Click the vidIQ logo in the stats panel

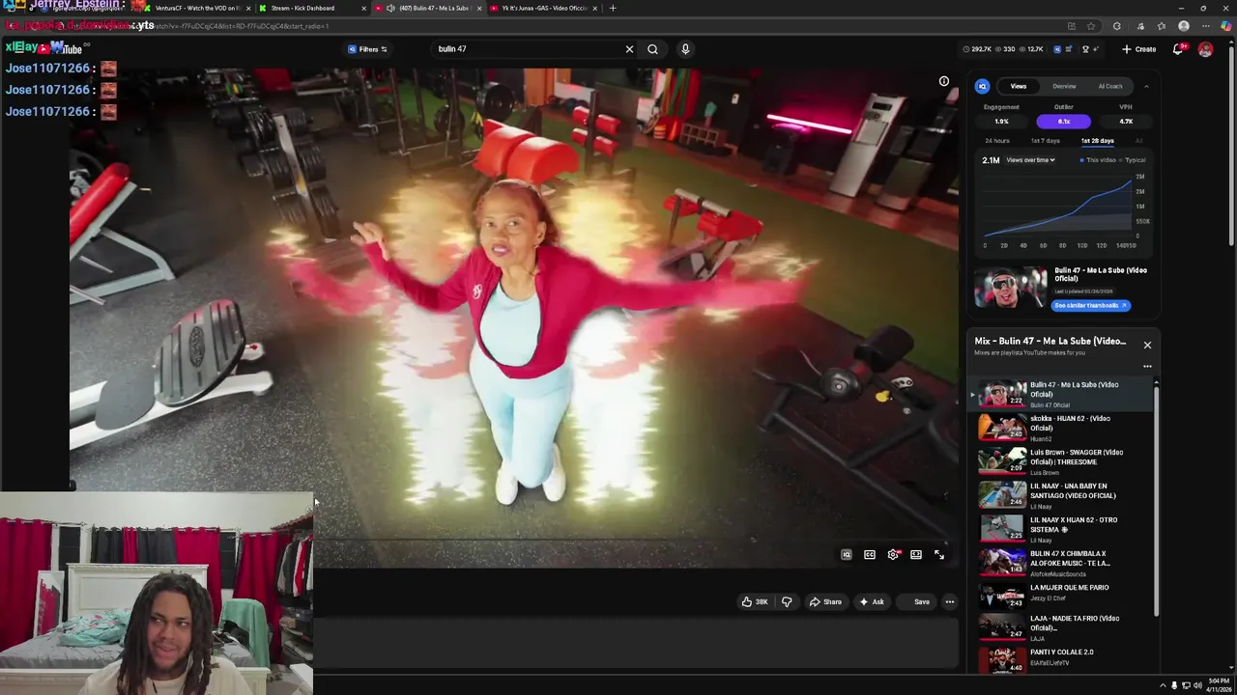click(x=982, y=86)
